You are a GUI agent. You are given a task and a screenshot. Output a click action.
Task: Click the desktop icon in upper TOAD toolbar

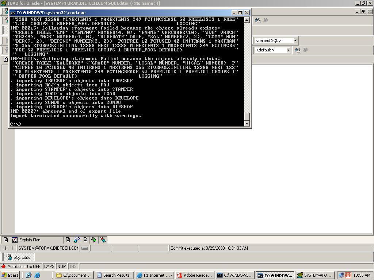pos(257,20)
